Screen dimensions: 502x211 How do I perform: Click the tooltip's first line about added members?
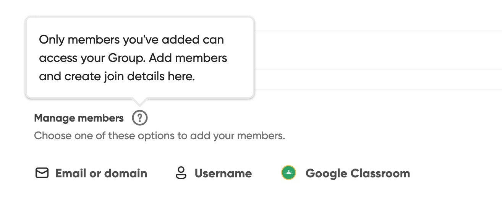pos(131,40)
